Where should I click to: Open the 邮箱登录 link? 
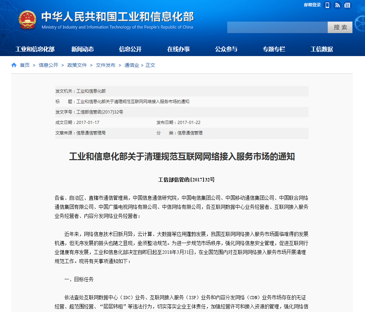(312, 5)
